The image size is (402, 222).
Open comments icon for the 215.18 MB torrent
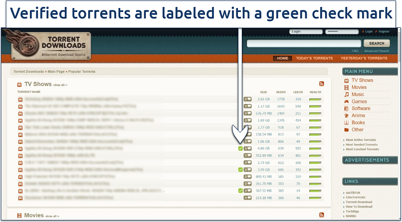click(248, 198)
